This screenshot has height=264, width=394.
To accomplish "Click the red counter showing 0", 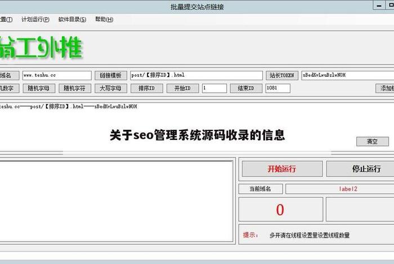I will point(280,210).
